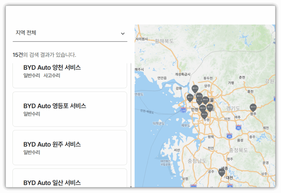Select BYD Auto 영등포 서비스 from the list
Screen dimensions: 281x193
click(55, 106)
